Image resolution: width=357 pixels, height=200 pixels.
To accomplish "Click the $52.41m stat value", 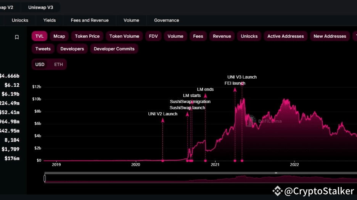I will click(x=10, y=113).
